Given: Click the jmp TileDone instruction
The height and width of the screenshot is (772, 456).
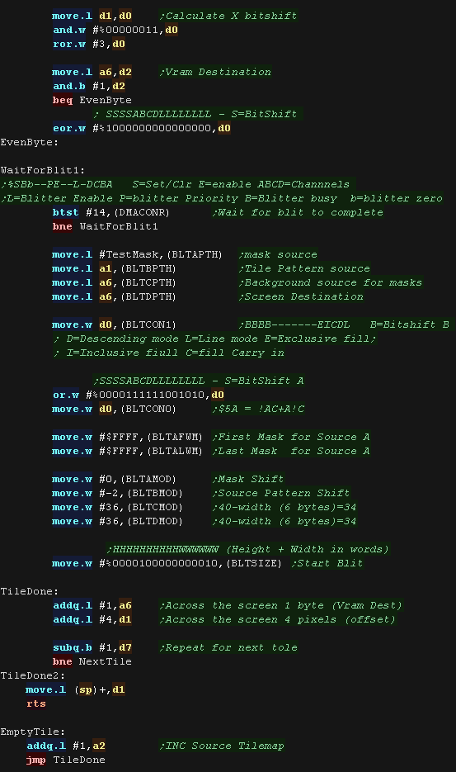Looking at the screenshot, I should click(66, 760).
